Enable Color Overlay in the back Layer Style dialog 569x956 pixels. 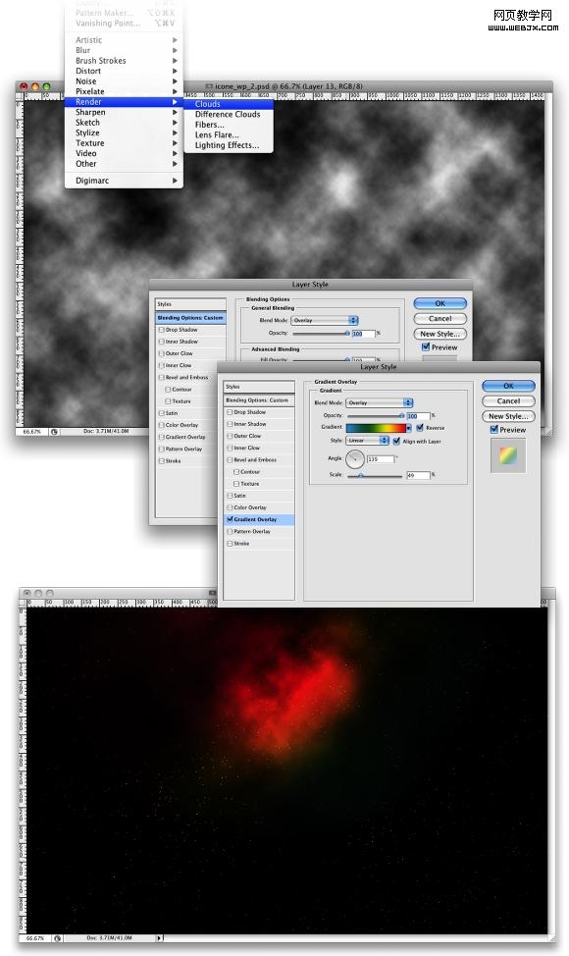click(162, 425)
